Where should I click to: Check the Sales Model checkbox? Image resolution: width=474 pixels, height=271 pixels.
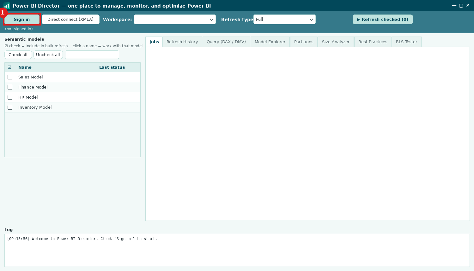10,77
